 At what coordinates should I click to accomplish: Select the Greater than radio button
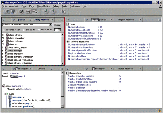click(4, 30)
